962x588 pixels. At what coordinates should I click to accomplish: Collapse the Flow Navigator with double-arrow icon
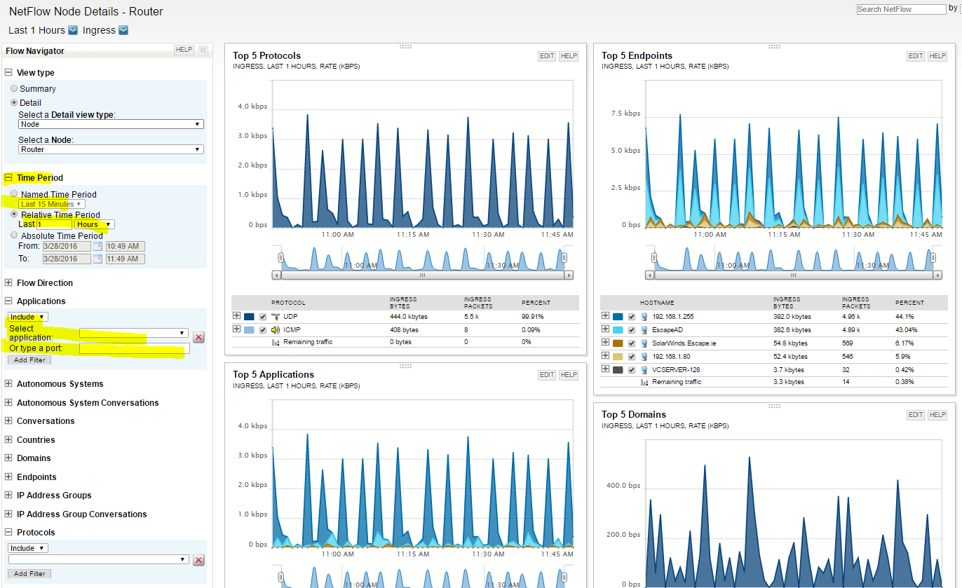(203, 50)
